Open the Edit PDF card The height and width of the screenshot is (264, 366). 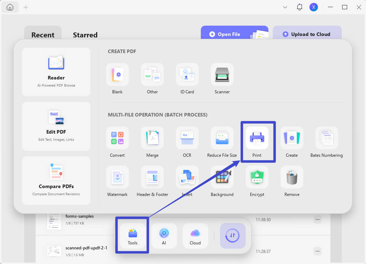click(56, 126)
